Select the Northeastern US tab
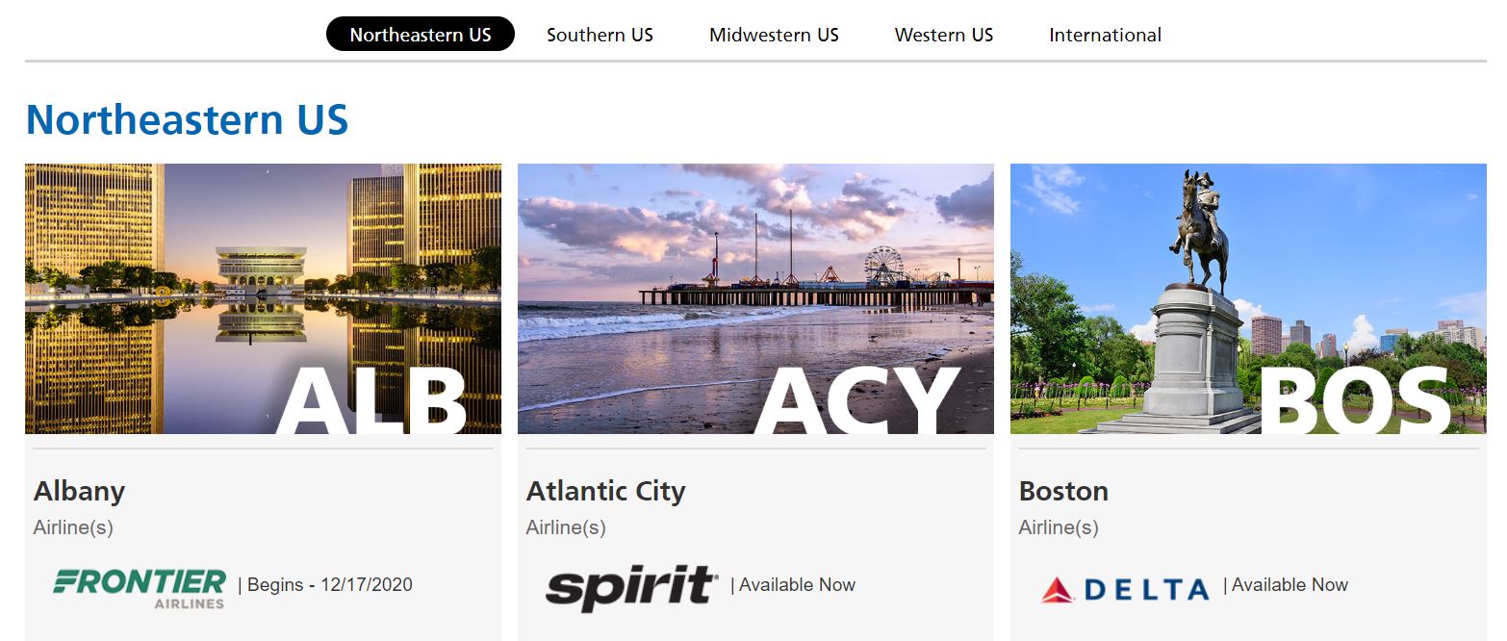This screenshot has height=641, width=1507. tap(421, 35)
